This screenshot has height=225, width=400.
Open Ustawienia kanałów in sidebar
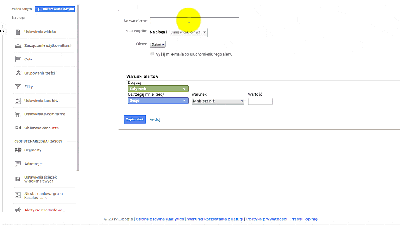pyautogui.click(x=41, y=101)
